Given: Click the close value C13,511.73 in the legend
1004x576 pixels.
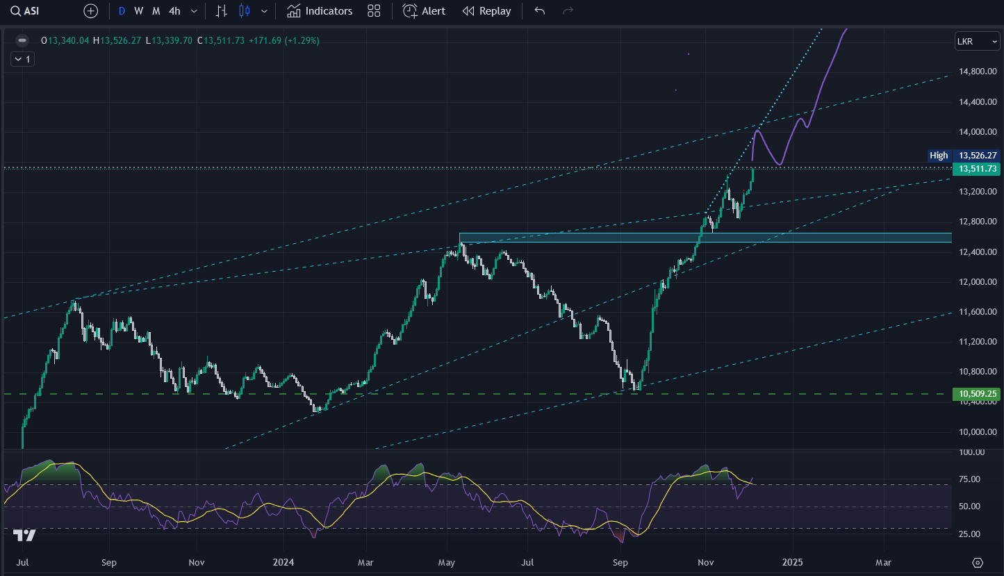Looking at the screenshot, I should click(x=220, y=40).
